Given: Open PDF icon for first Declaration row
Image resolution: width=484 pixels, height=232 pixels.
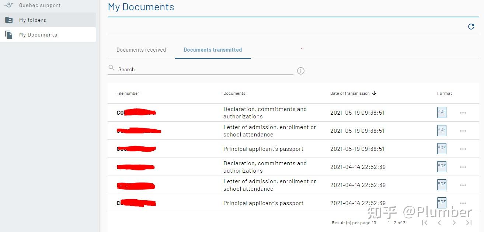Looking at the screenshot, I should 442,112.
